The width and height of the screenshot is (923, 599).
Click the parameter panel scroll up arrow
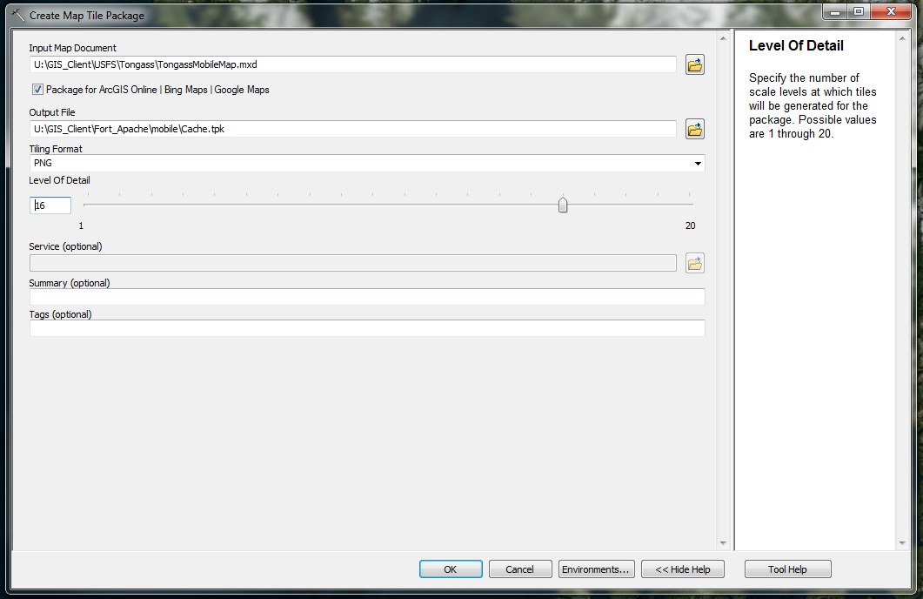click(722, 38)
